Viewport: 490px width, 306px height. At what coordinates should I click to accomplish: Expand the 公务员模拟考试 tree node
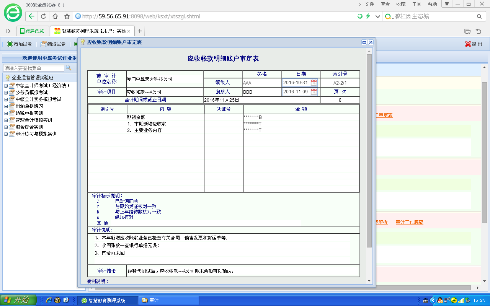[6, 93]
